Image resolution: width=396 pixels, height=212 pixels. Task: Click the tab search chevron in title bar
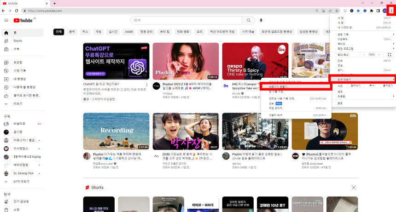click(x=363, y=3)
